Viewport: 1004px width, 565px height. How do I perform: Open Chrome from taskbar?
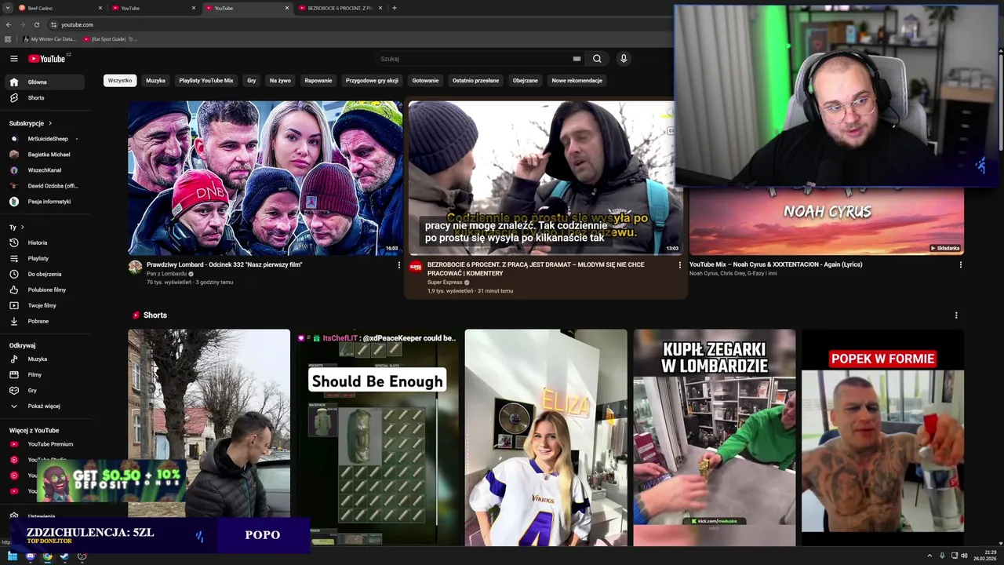click(47, 556)
